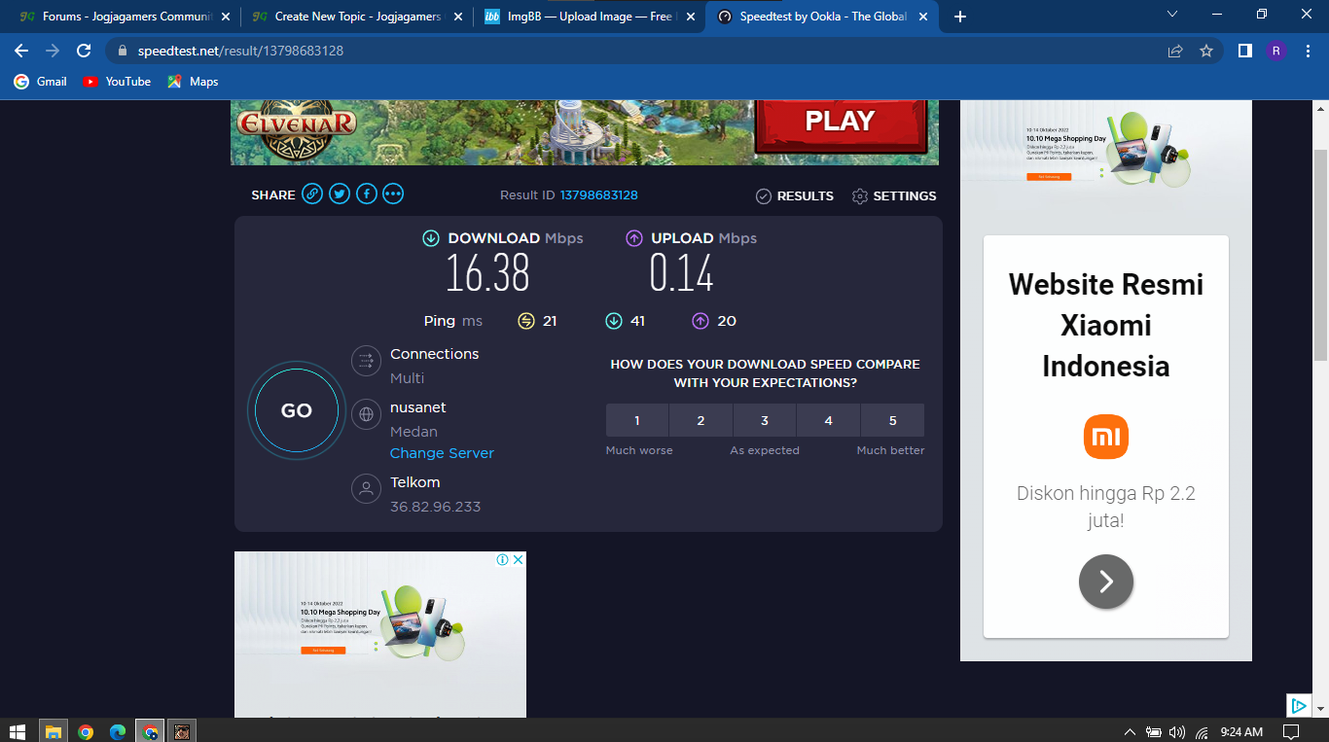Show hidden system tray icons
Image resolution: width=1329 pixels, height=742 pixels.
point(1130,732)
